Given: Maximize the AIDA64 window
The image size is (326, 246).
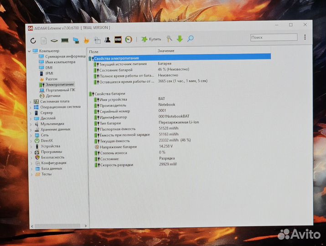Looking at the screenshot, I should pos(290,25).
